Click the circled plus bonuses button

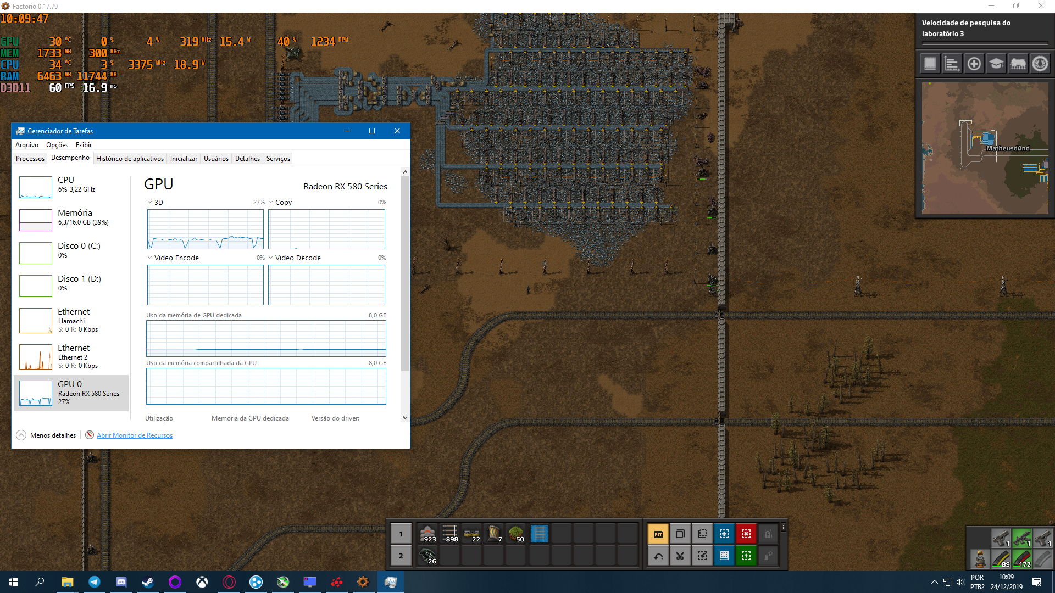[x=974, y=64]
